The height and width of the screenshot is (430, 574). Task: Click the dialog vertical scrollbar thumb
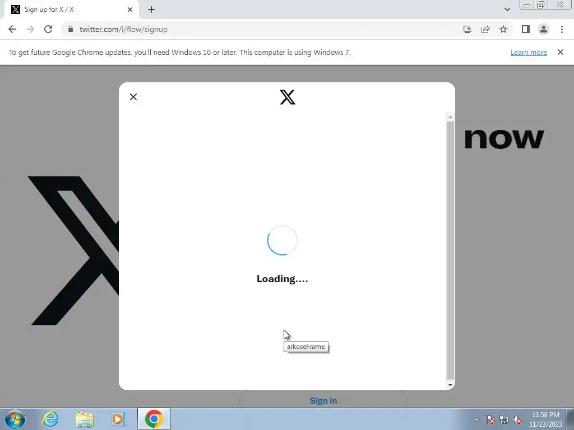point(450,250)
